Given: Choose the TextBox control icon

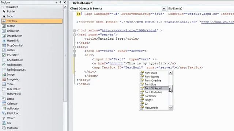Looking at the screenshot, I should point(4,21).
